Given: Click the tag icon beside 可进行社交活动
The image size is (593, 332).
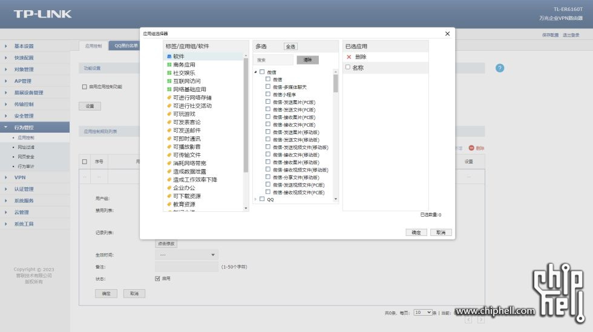Looking at the screenshot, I should click(x=169, y=106).
